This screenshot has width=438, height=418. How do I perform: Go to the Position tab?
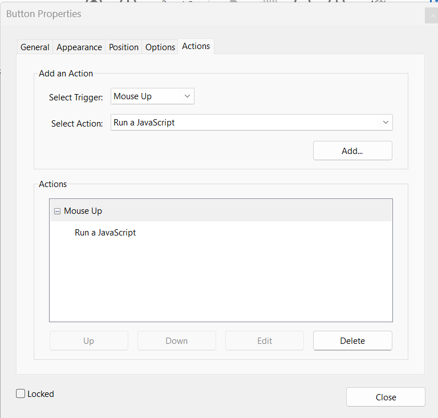(124, 47)
